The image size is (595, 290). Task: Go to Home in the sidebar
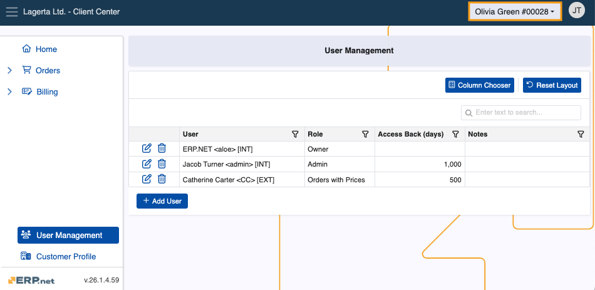(x=46, y=49)
